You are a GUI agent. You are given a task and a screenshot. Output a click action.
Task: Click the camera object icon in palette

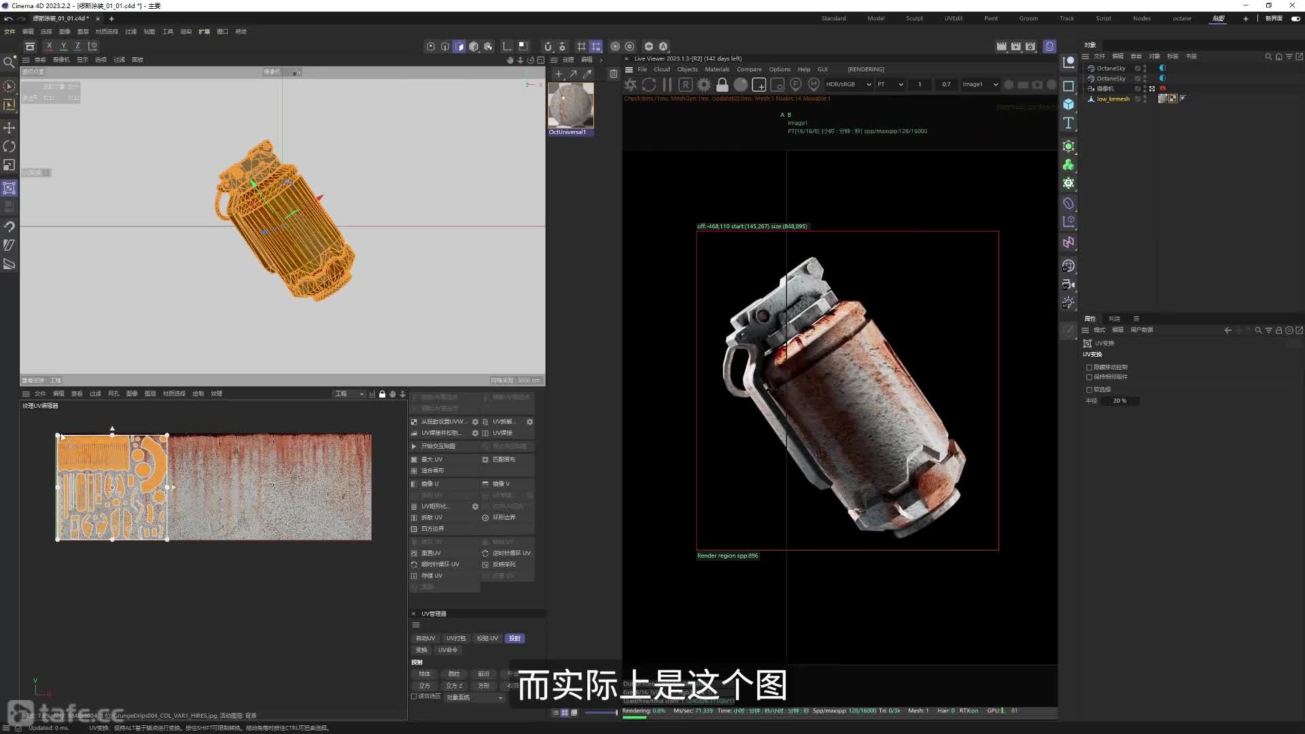tap(1068, 285)
